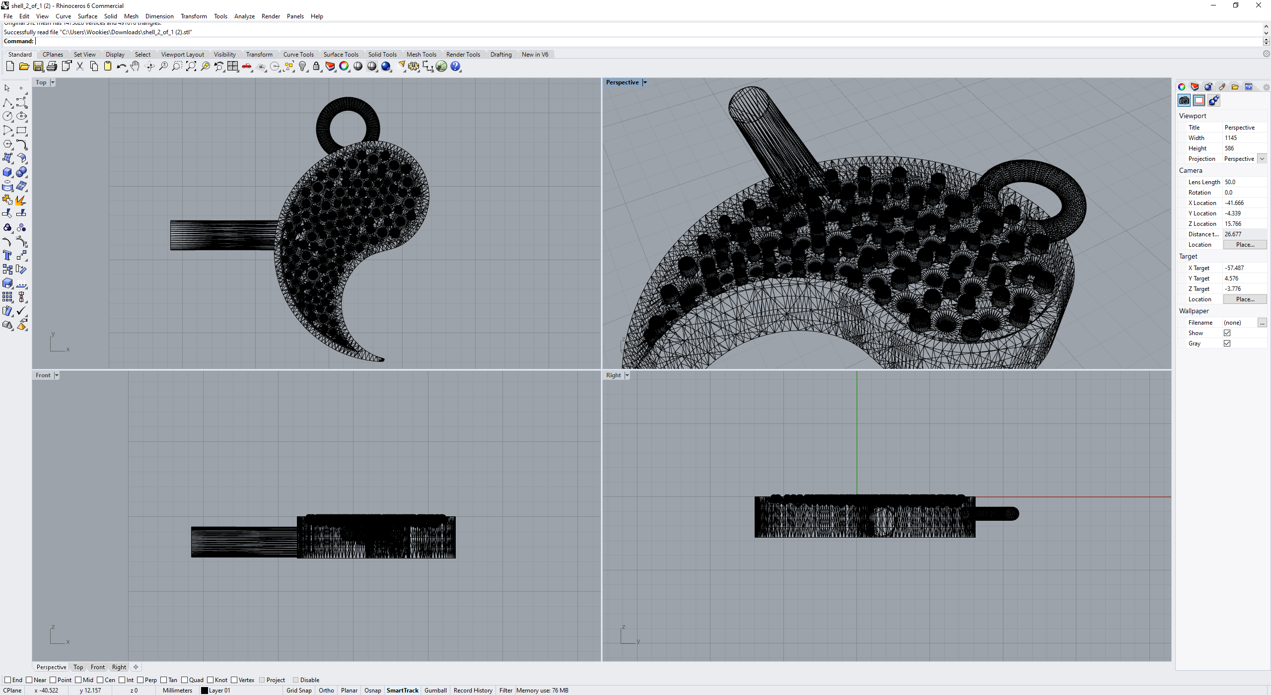Expand the Projection dropdown in properties
The image size is (1271, 695).
pos(1262,159)
